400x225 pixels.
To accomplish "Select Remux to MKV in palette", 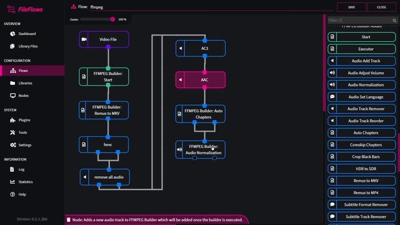I will click(362, 181).
